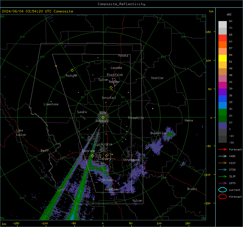
Task: Click the asterisk marker above Limestone
Action: [x=51, y=102]
